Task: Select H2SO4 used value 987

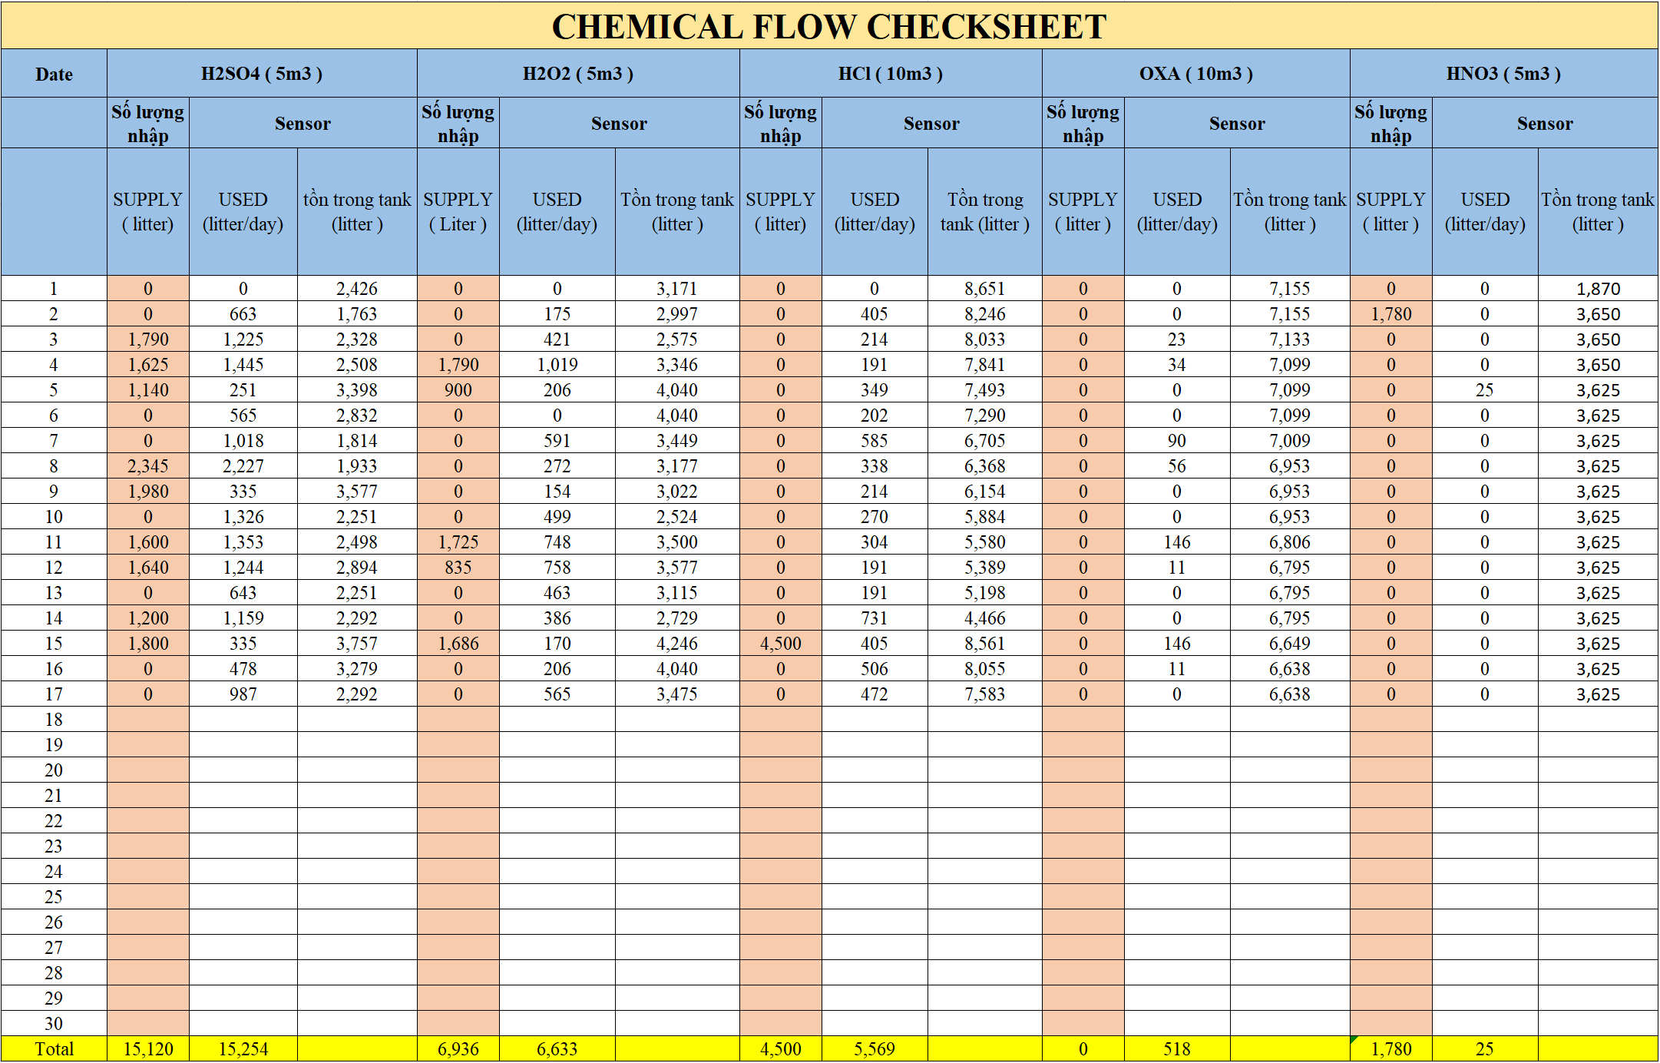Action: pyautogui.click(x=243, y=694)
